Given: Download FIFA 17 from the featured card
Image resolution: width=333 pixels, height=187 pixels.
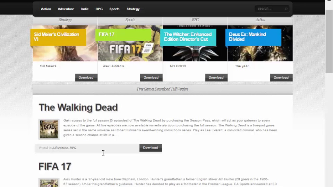Looking at the screenshot, I should pyautogui.click(x=151, y=77).
